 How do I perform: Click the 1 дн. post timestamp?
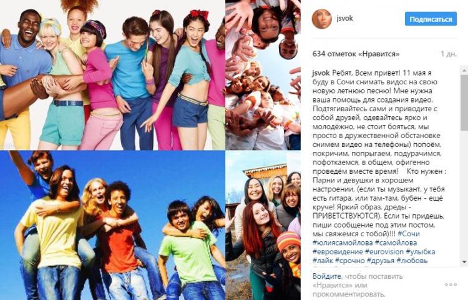[448, 54]
